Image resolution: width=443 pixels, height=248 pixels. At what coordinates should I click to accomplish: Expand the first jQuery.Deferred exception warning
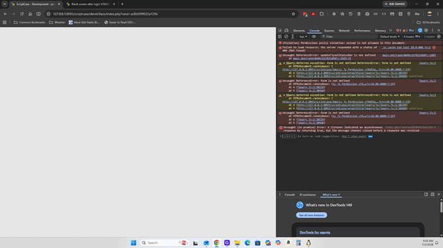(284, 63)
